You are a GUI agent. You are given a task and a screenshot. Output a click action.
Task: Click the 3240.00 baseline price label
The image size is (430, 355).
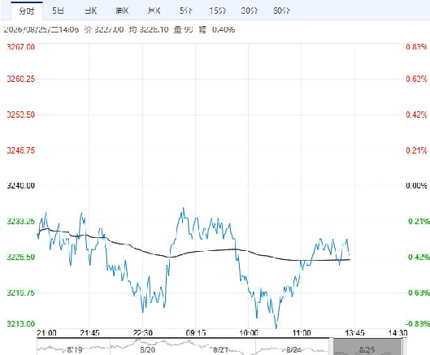(21, 185)
